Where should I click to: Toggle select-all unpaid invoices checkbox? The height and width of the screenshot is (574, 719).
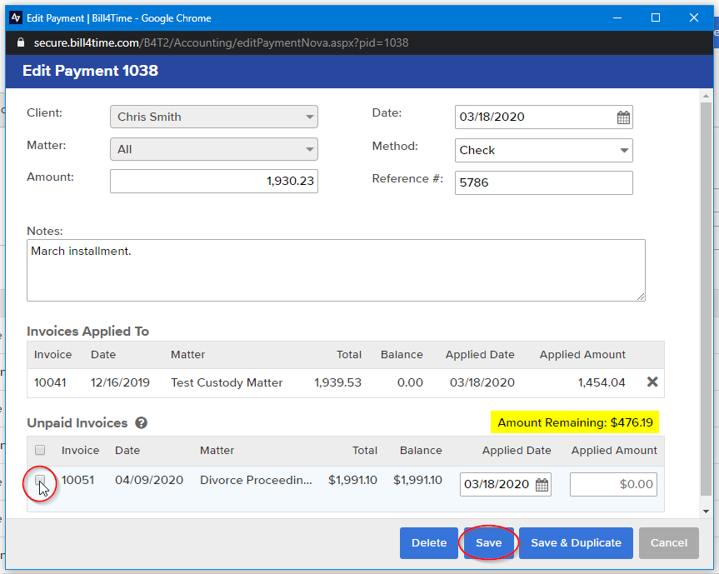pos(40,450)
